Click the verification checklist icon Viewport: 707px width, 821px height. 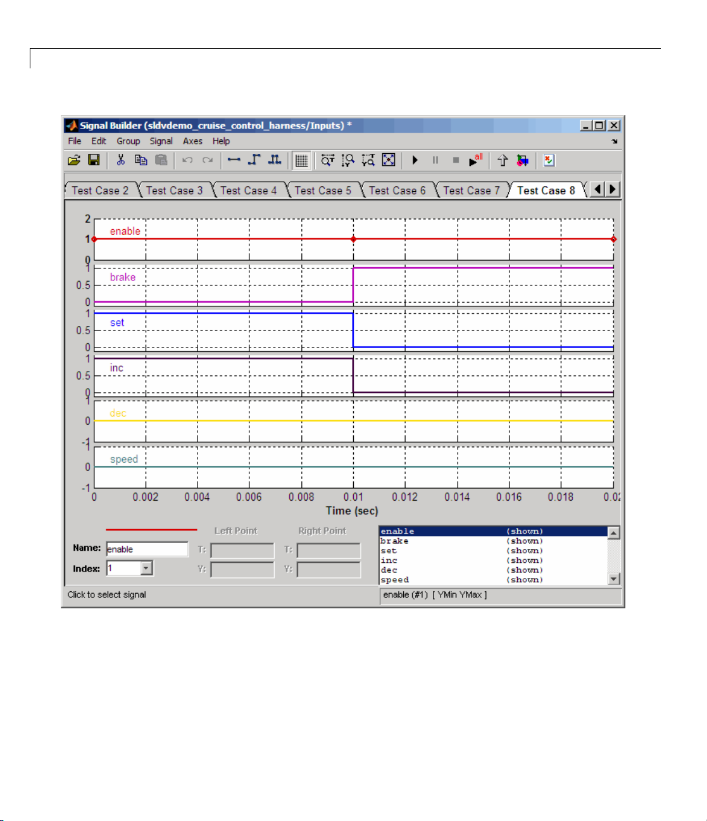(x=549, y=160)
